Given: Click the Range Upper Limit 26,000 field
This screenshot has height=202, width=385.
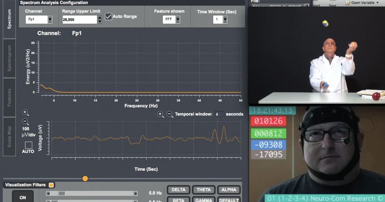Looking at the screenshot, I should tap(80, 19).
